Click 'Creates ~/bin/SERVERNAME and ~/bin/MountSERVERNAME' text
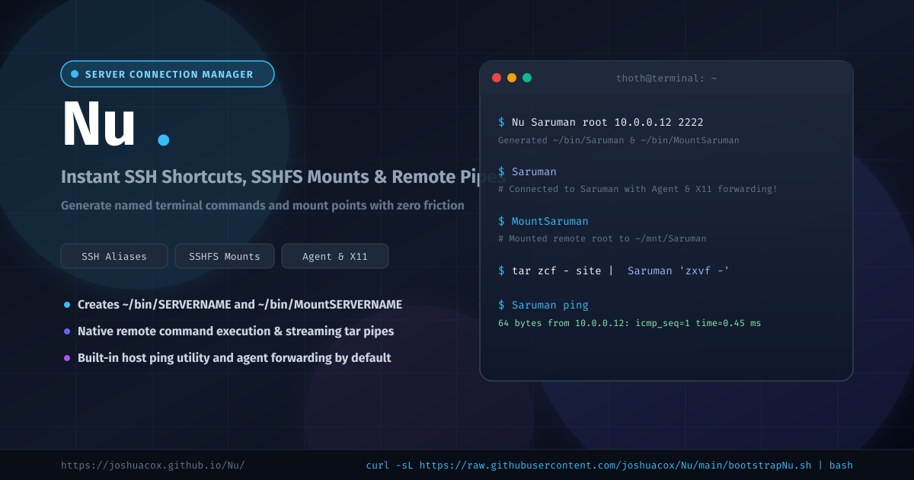This screenshot has height=480, width=914. (x=240, y=305)
